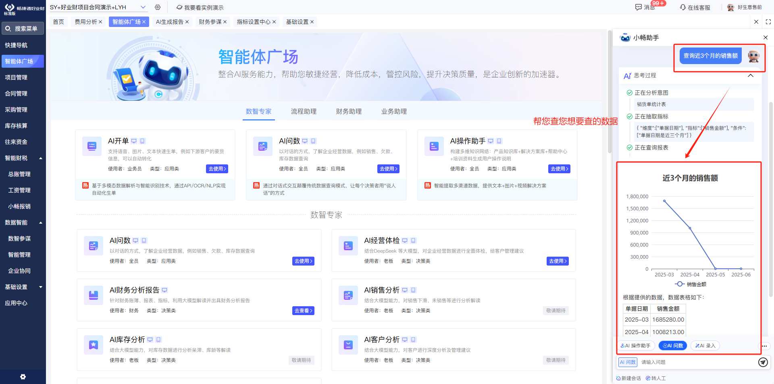The width and height of the screenshot is (774, 384).
Task: Collapse the 思考过程 section
Action: (751, 75)
